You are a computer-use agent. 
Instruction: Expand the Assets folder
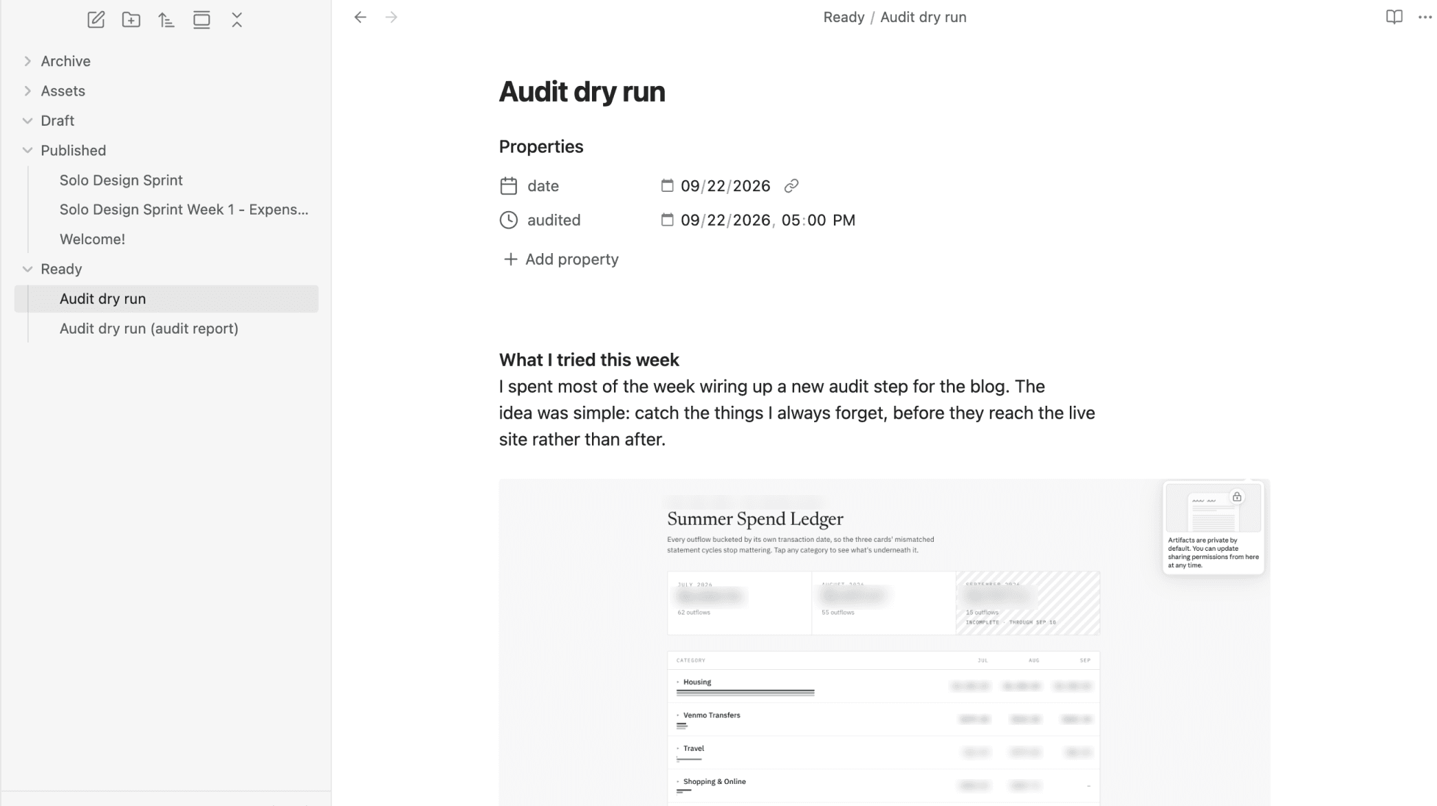coord(28,91)
